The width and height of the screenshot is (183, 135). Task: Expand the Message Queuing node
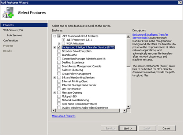tap(55, 93)
